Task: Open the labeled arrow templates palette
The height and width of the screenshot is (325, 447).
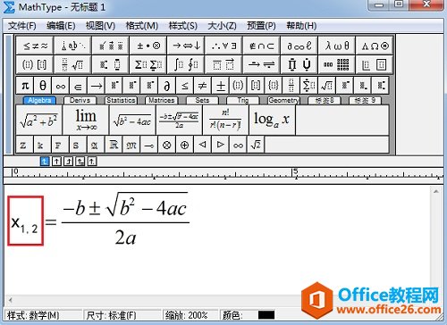Action: 261,64
